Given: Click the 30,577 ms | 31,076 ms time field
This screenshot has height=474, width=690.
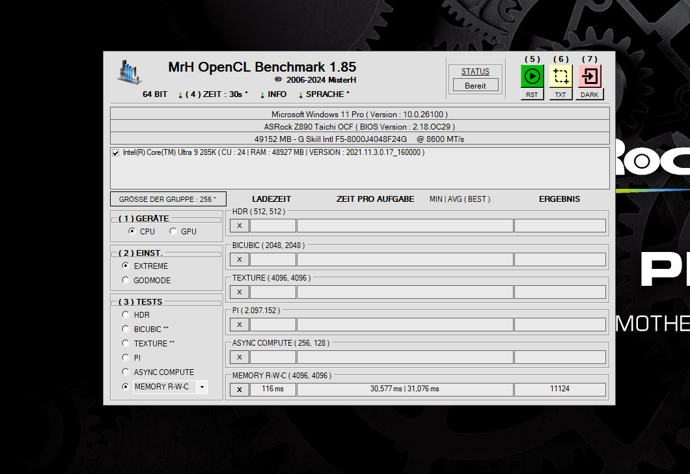Looking at the screenshot, I should click(405, 389).
